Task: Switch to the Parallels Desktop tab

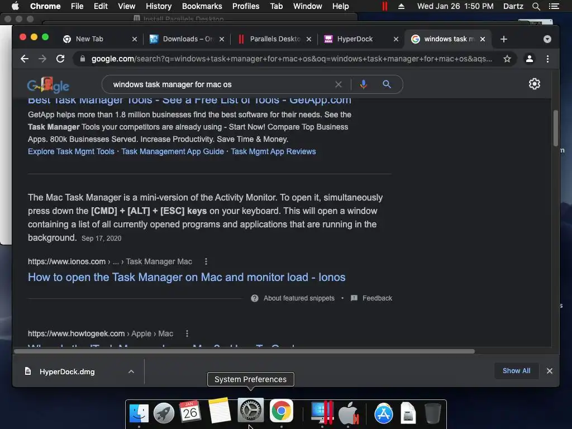Action: tap(274, 39)
